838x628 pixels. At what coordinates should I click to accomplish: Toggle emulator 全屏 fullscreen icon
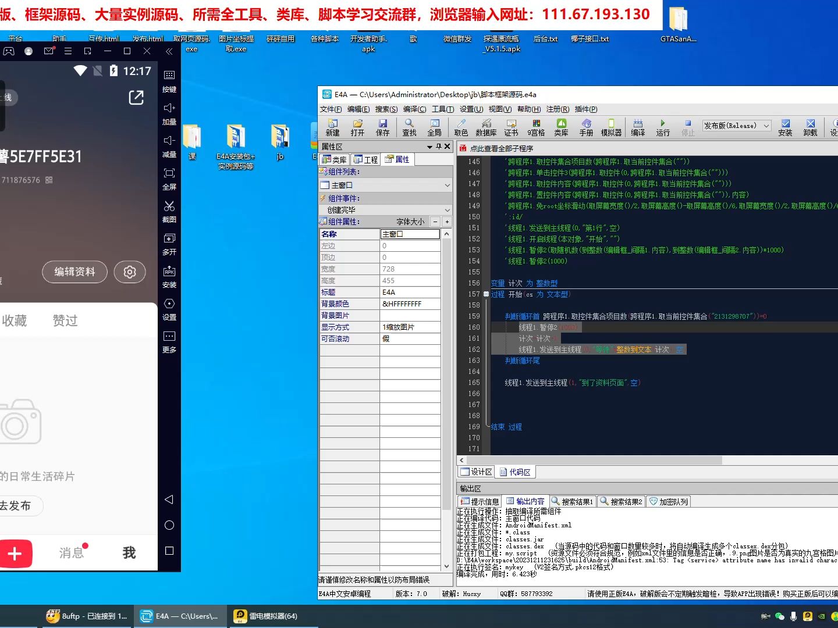point(169,178)
